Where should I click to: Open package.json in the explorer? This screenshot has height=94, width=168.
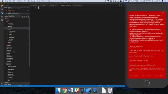(x=10, y=58)
